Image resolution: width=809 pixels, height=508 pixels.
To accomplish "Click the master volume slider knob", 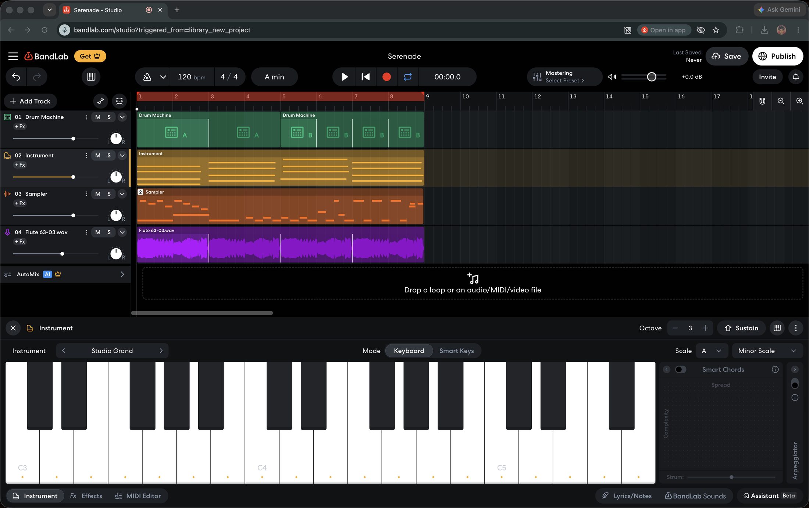I will point(652,77).
